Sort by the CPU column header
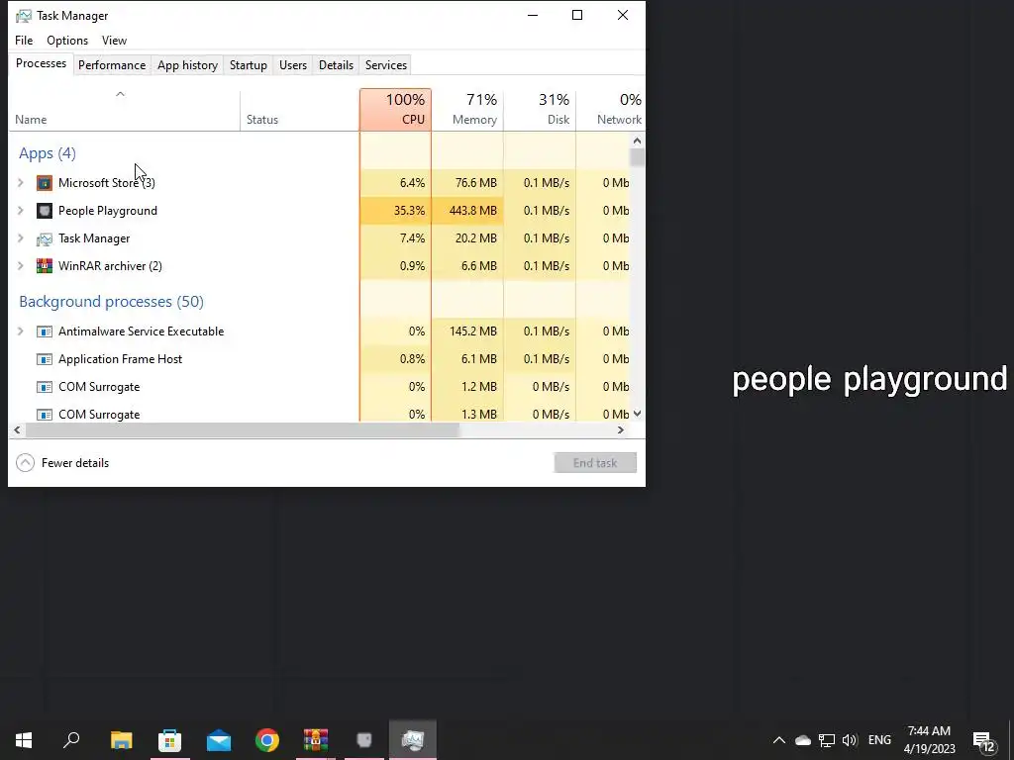Viewport: 1014px width, 760px height. coord(396,109)
